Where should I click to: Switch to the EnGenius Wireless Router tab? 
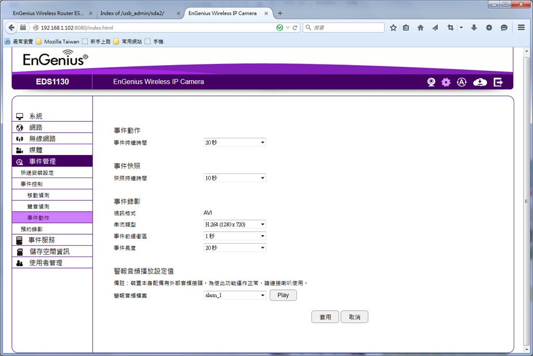[x=48, y=13]
